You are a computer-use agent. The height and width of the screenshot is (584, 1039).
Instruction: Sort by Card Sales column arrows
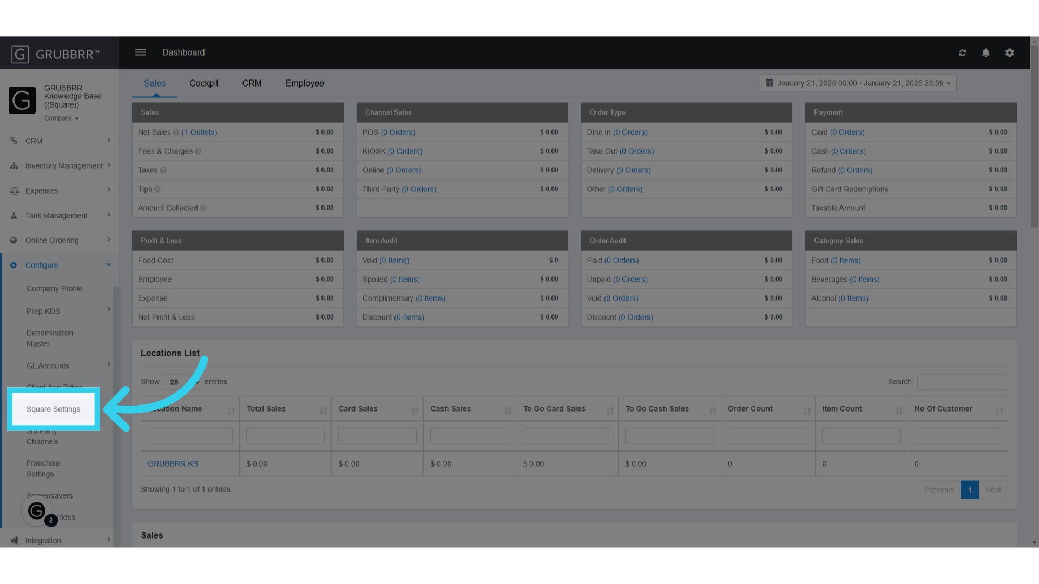(415, 410)
